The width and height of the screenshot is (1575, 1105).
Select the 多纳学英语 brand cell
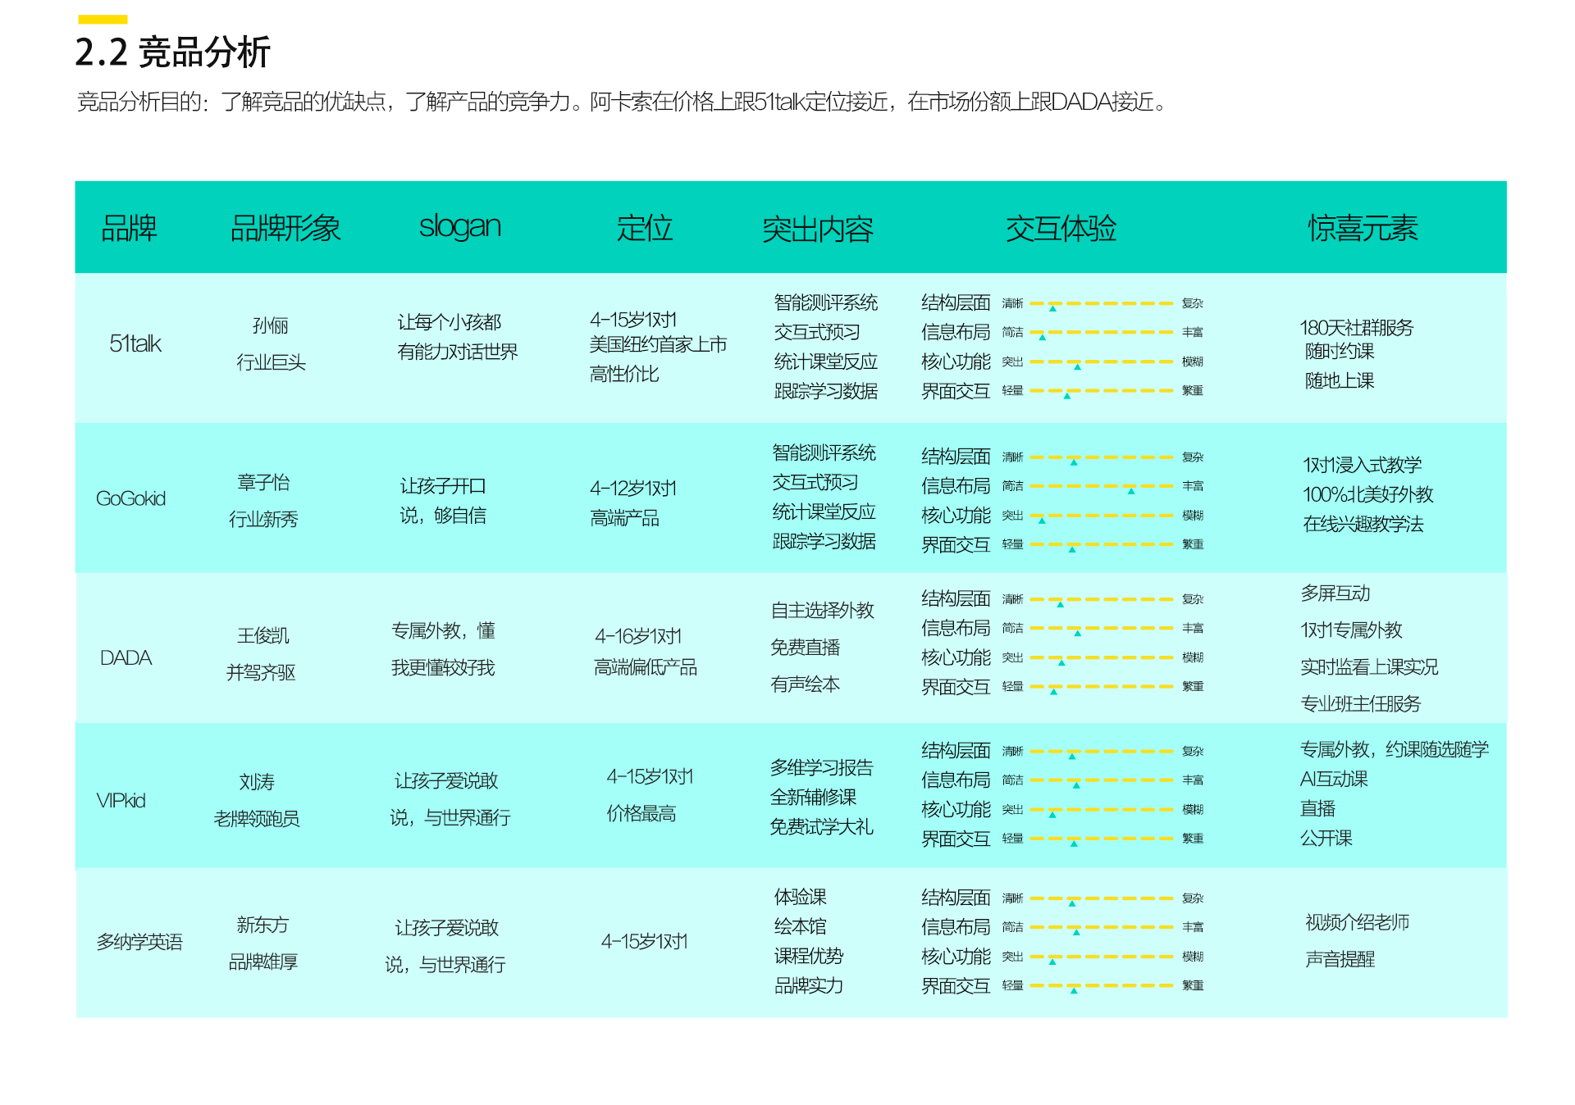pos(139,942)
